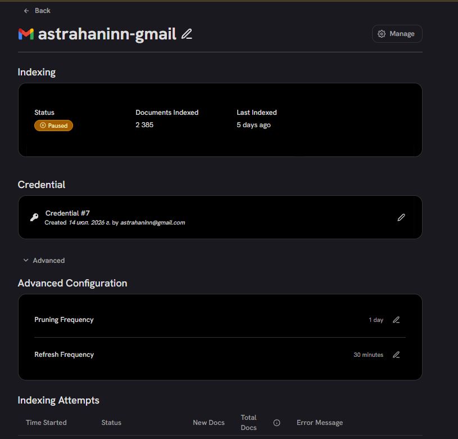Click the Credential #7 title text
The width and height of the screenshot is (458, 439).
click(x=67, y=213)
